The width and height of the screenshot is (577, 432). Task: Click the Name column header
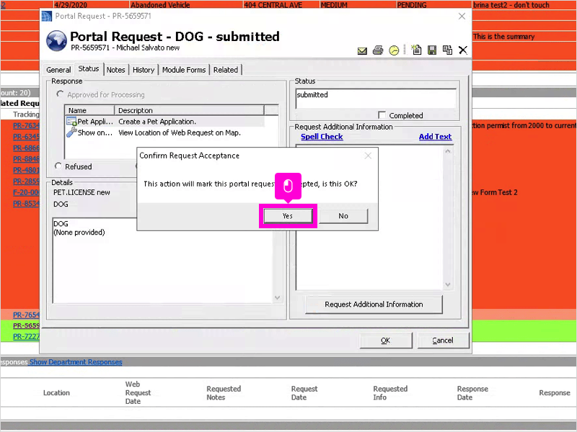point(89,110)
